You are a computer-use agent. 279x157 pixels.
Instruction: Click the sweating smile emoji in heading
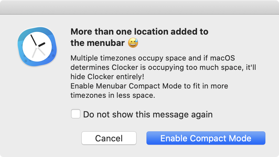pos(133,43)
